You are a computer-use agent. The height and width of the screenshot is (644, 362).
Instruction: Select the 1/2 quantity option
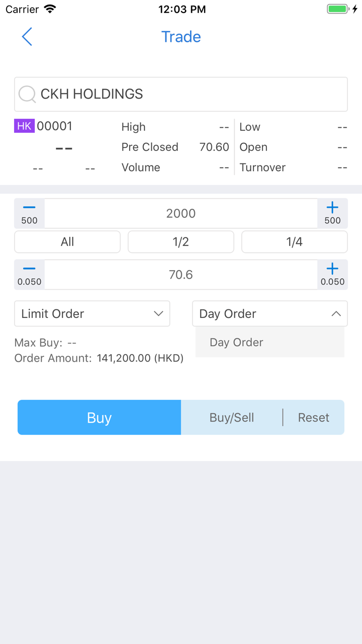(x=181, y=242)
